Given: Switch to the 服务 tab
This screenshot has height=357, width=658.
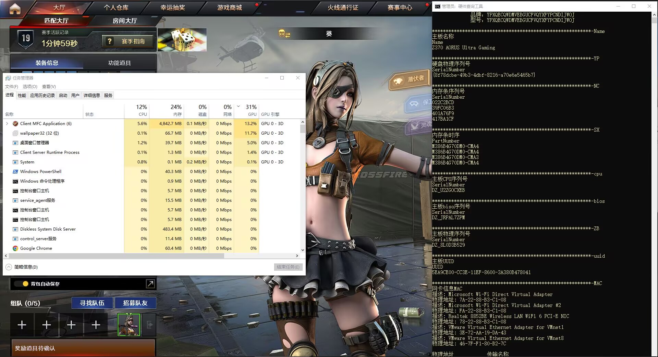Looking at the screenshot, I should 108,96.
